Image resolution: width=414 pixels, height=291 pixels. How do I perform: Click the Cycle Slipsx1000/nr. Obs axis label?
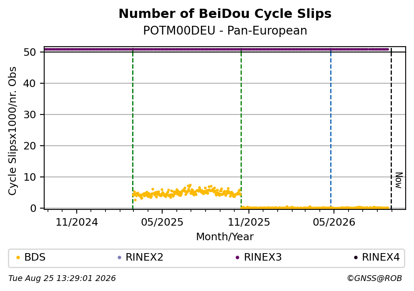click(12, 131)
